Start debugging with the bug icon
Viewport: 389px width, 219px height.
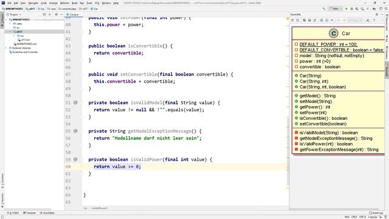[x=351, y=9]
